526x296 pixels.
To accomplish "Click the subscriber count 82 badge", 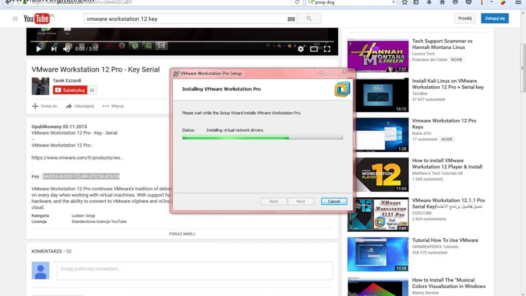I will pos(92,90).
